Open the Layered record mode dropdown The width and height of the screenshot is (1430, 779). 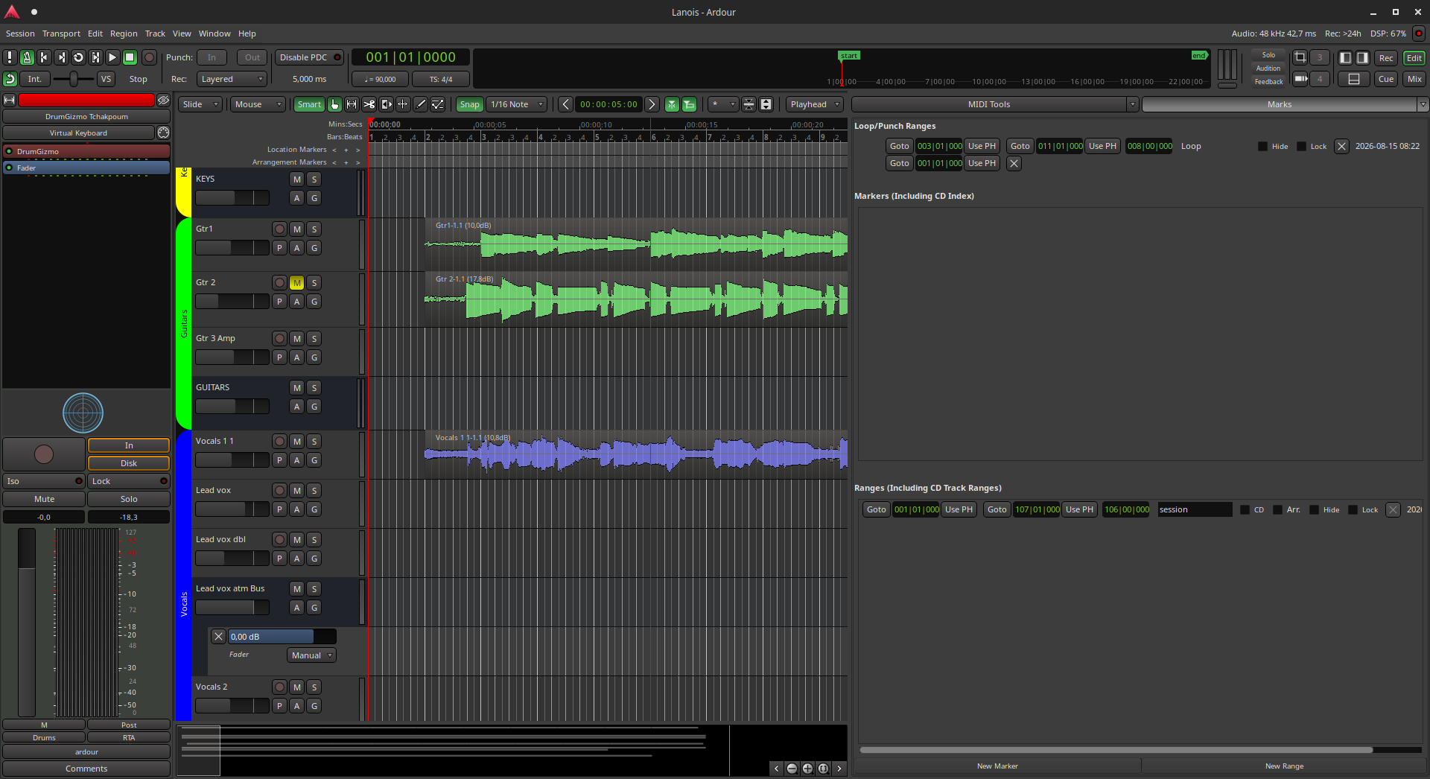232,79
